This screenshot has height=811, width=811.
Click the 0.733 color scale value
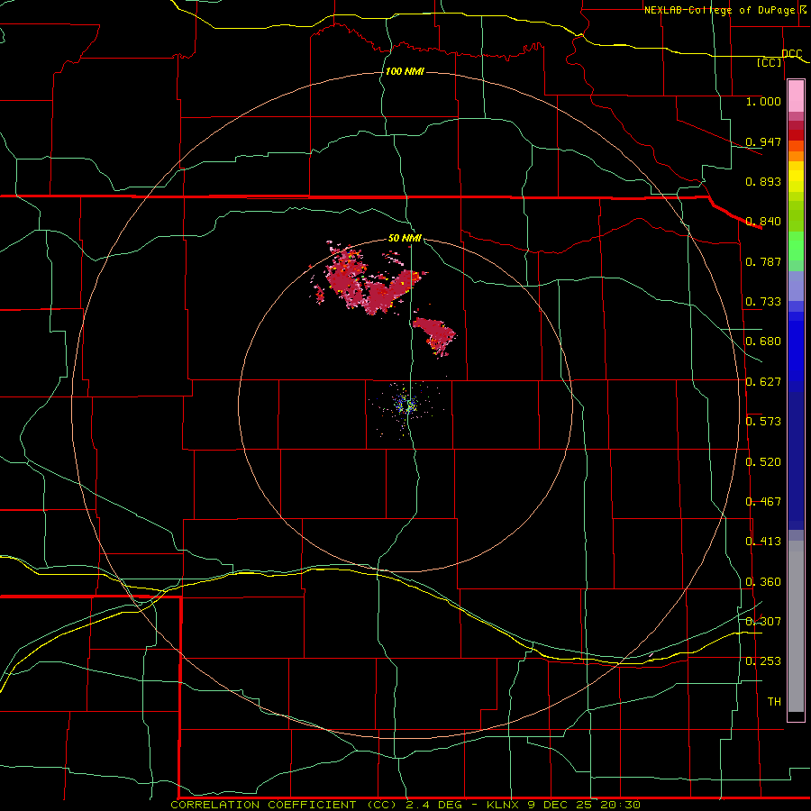pos(763,302)
